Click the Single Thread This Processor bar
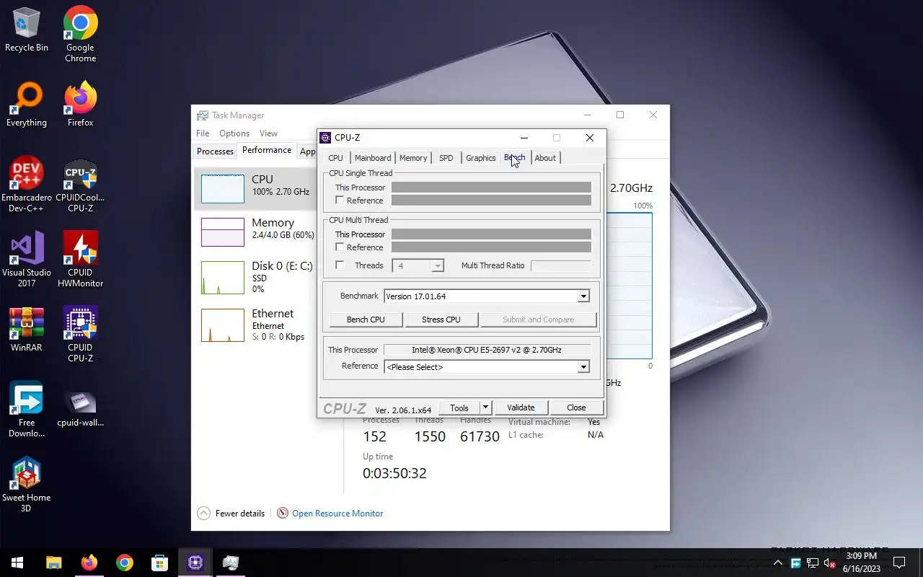The width and height of the screenshot is (923, 577). (x=491, y=188)
